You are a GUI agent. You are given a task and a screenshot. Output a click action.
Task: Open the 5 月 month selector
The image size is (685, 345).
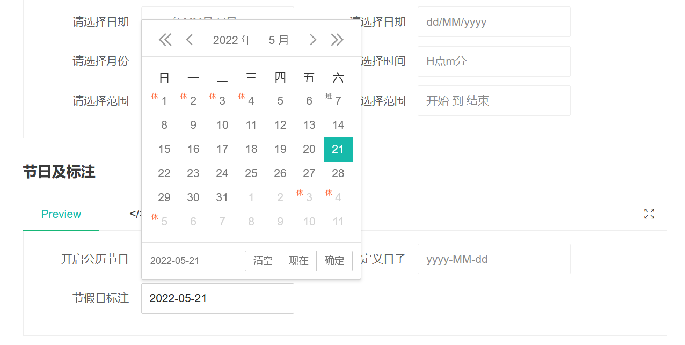(x=279, y=39)
